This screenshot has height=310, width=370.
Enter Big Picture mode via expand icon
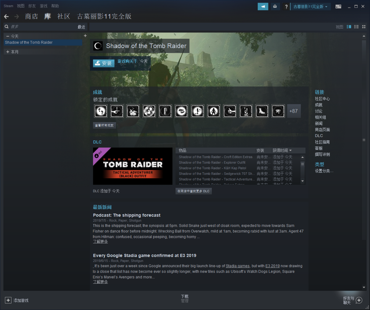tap(338, 7)
